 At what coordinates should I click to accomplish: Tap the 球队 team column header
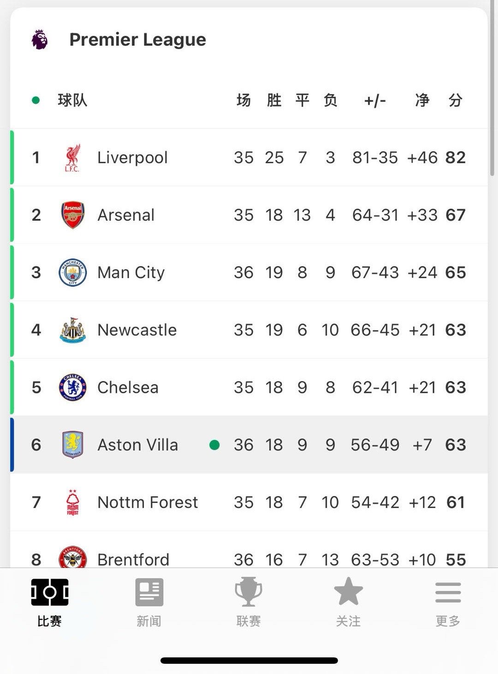[72, 100]
